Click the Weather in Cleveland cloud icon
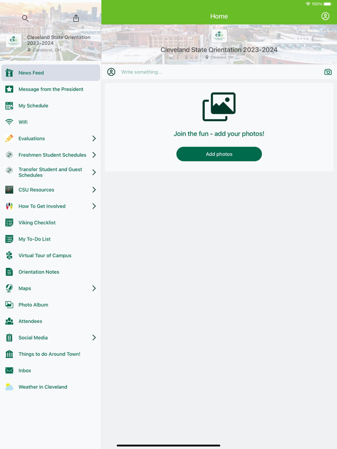 click(x=9, y=387)
